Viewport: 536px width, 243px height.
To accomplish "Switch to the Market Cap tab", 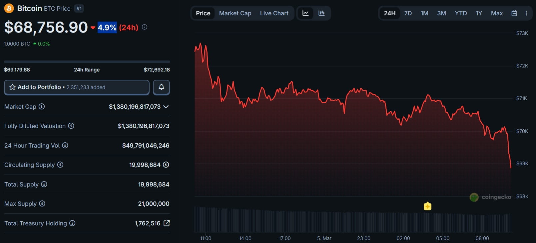I will tap(235, 13).
